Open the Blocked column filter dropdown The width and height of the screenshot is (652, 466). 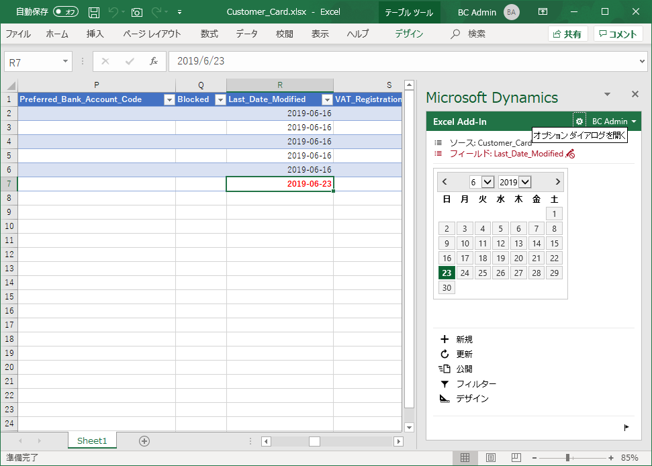point(219,99)
